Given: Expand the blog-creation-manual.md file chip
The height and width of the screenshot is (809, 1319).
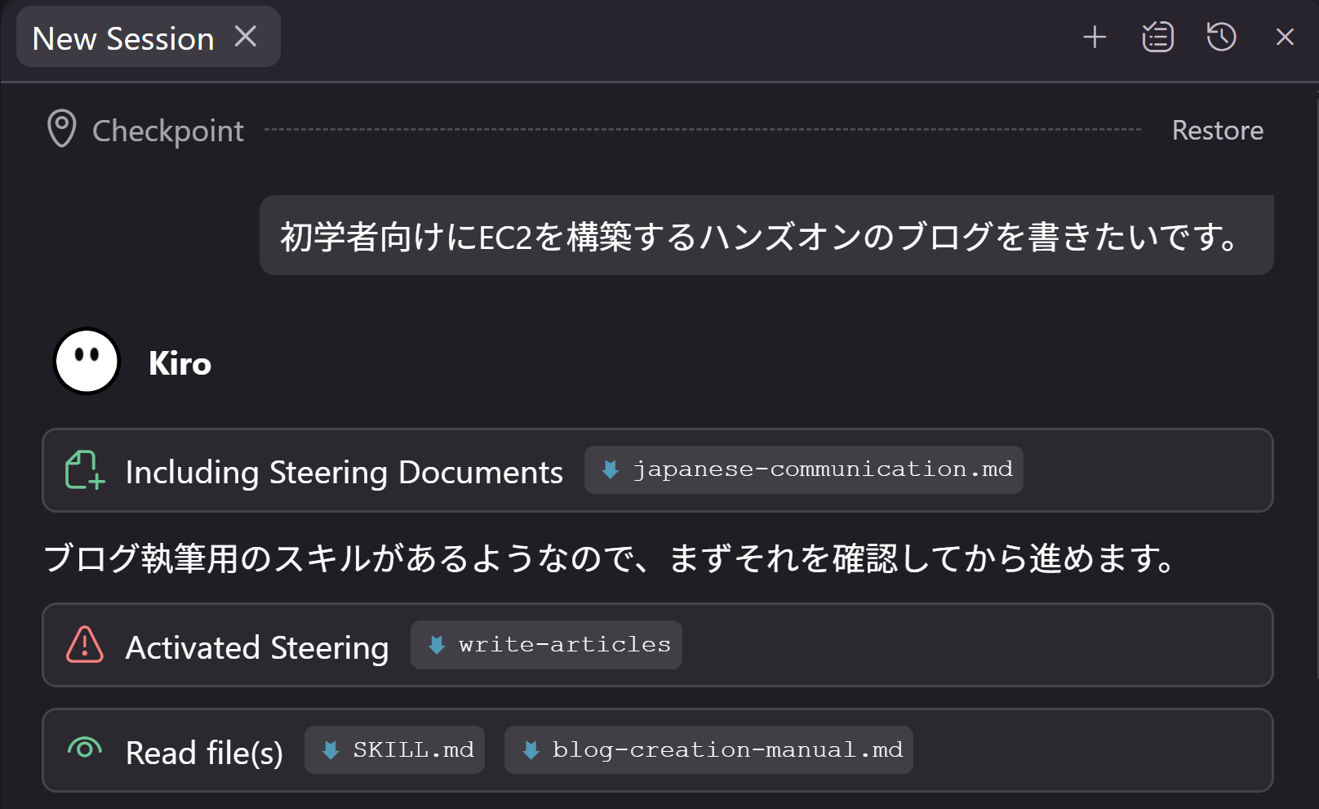Looking at the screenshot, I should point(708,749).
